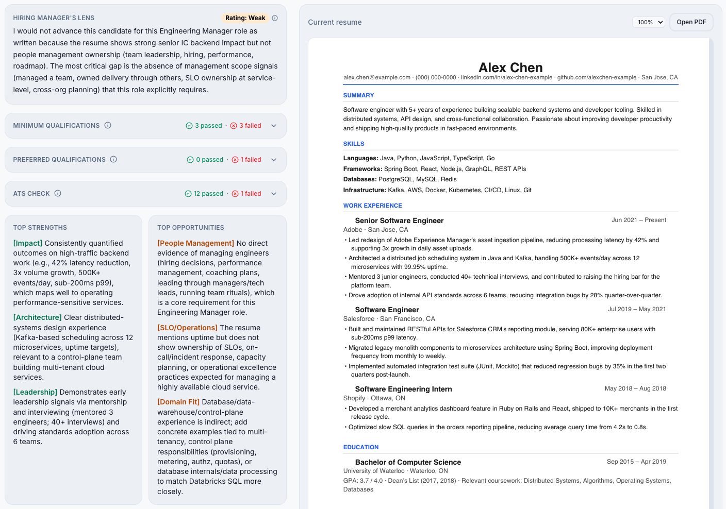
Task: Select the Current resume panel header
Action: pos(335,22)
